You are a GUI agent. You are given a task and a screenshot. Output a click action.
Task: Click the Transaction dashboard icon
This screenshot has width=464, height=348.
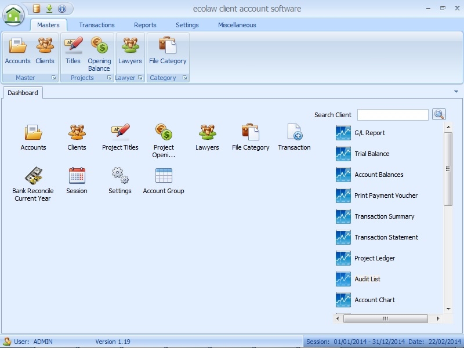[x=294, y=133]
